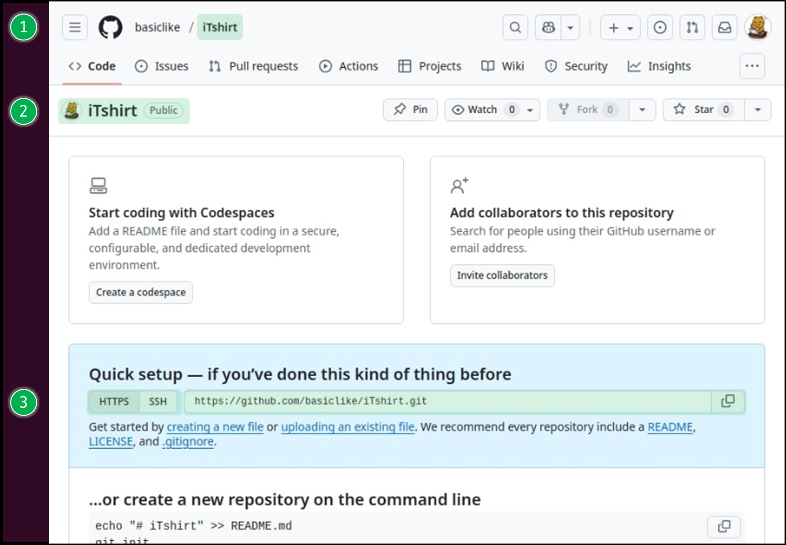Expand the Star lists dropdown arrow
The image size is (786, 545).
point(758,110)
